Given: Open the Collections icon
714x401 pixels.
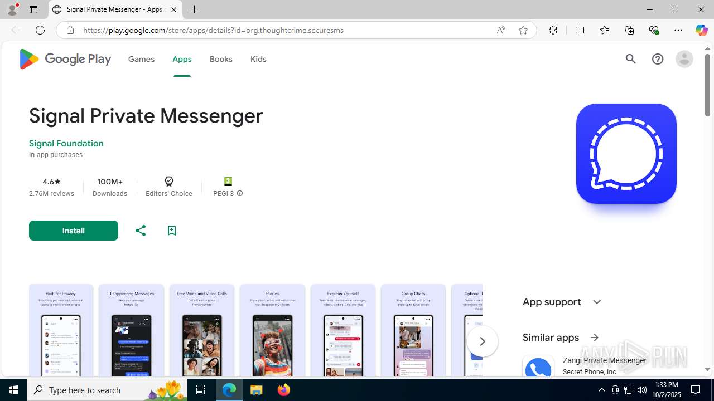Looking at the screenshot, I should click(629, 30).
